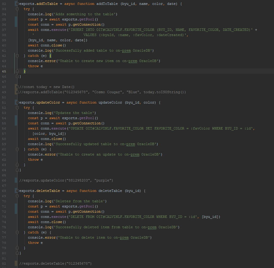Click 'VALUES (:byuId, :name, :favColor, :dateCreated)' text
This screenshot has width=274, height=268.
134,35
